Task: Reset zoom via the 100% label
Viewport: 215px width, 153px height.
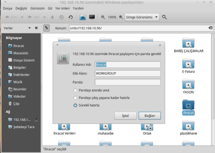Action: click(x=112, y=17)
